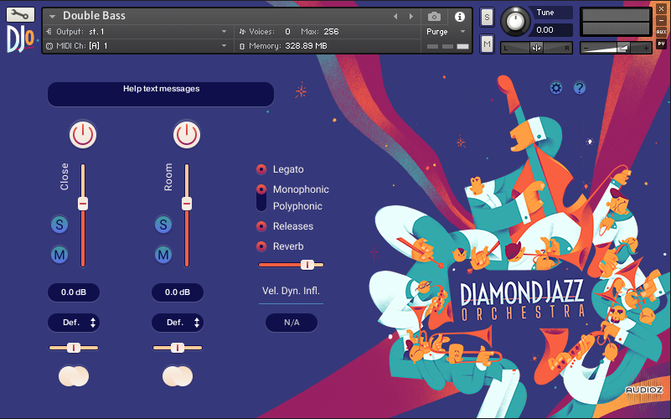Disable the Releases option
The width and height of the screenshot is (671, 419).
pos(261,226)
